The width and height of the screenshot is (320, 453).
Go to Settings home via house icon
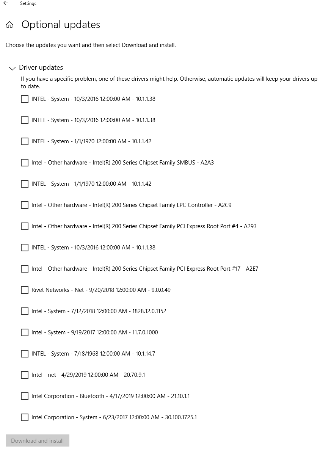tap(9, 25)
